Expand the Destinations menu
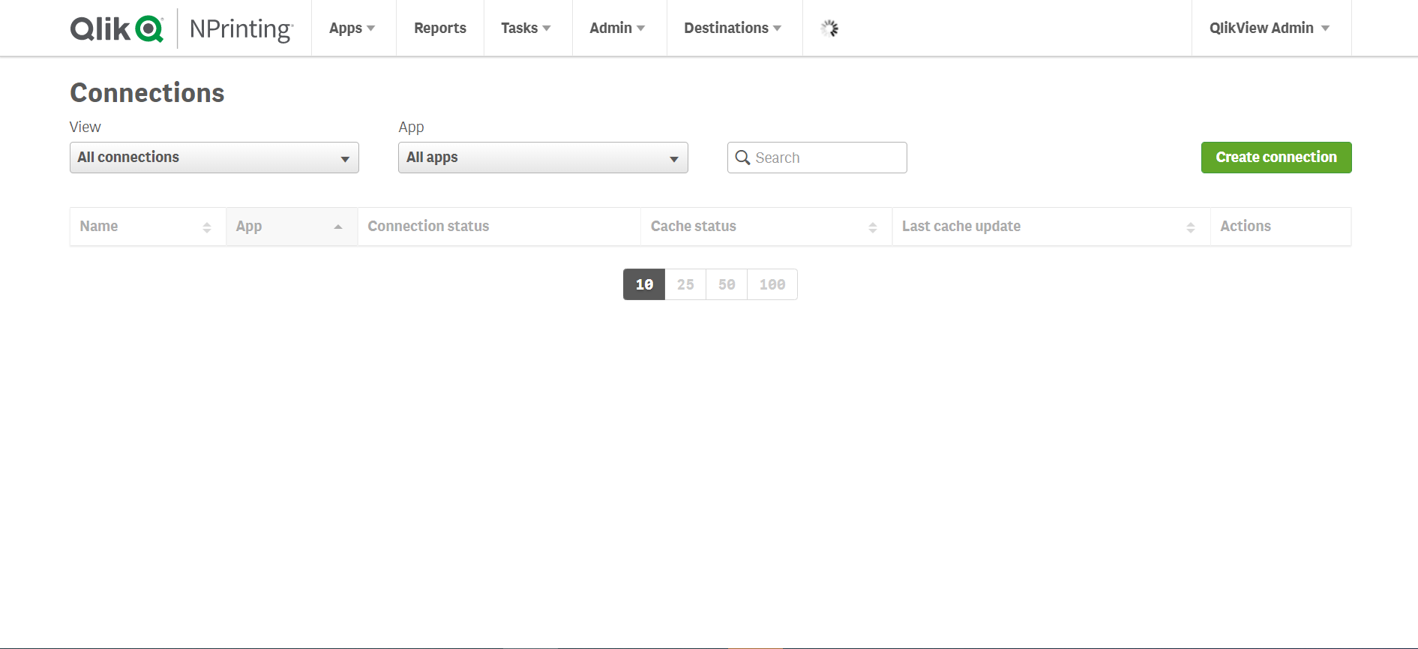Screen dimensions: 1418x649 [x=733, y=29]
